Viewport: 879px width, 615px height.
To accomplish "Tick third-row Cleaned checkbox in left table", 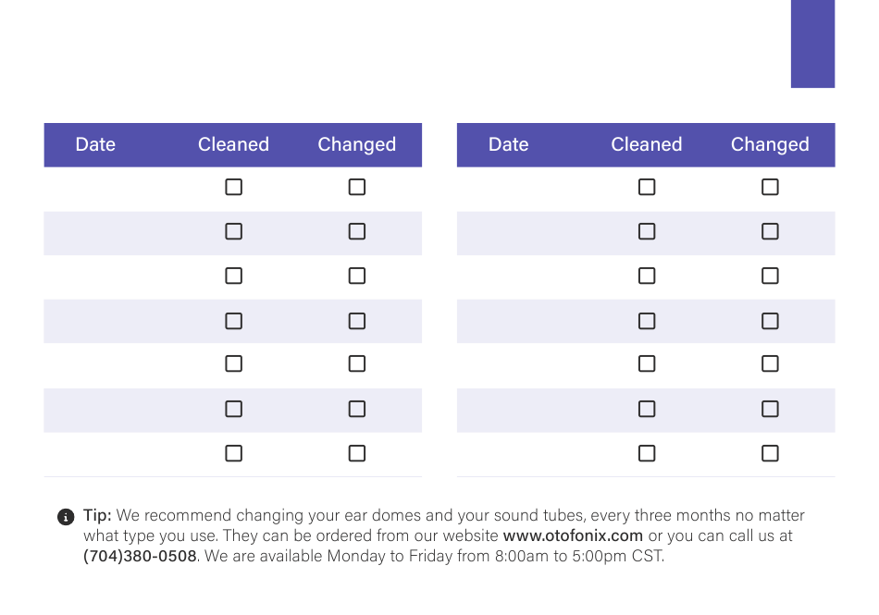I will (234, 276).
